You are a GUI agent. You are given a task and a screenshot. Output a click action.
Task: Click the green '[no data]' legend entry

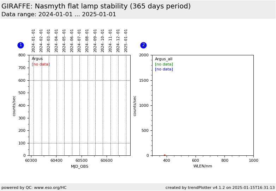(x=164, y=64)
